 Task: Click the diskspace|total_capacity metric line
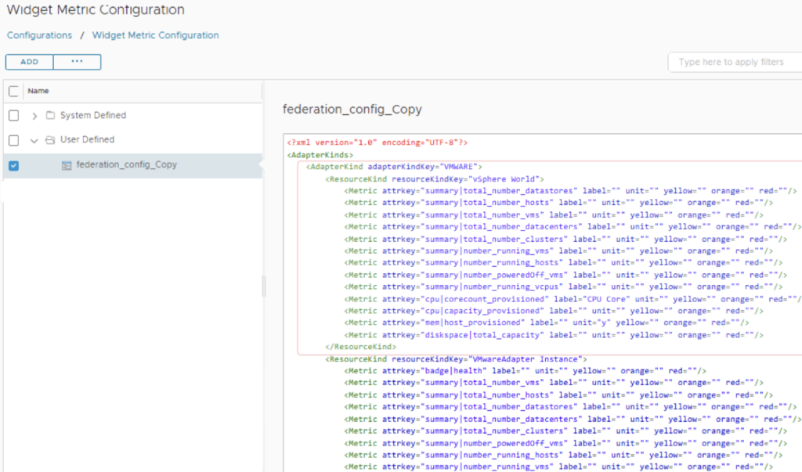[x=554, y=335]
